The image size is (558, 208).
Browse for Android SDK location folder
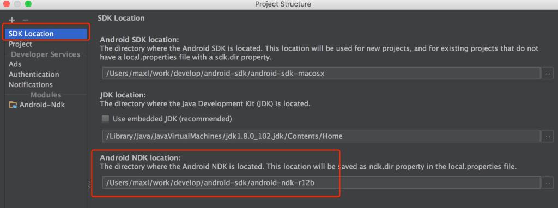(x=548, y=74)
